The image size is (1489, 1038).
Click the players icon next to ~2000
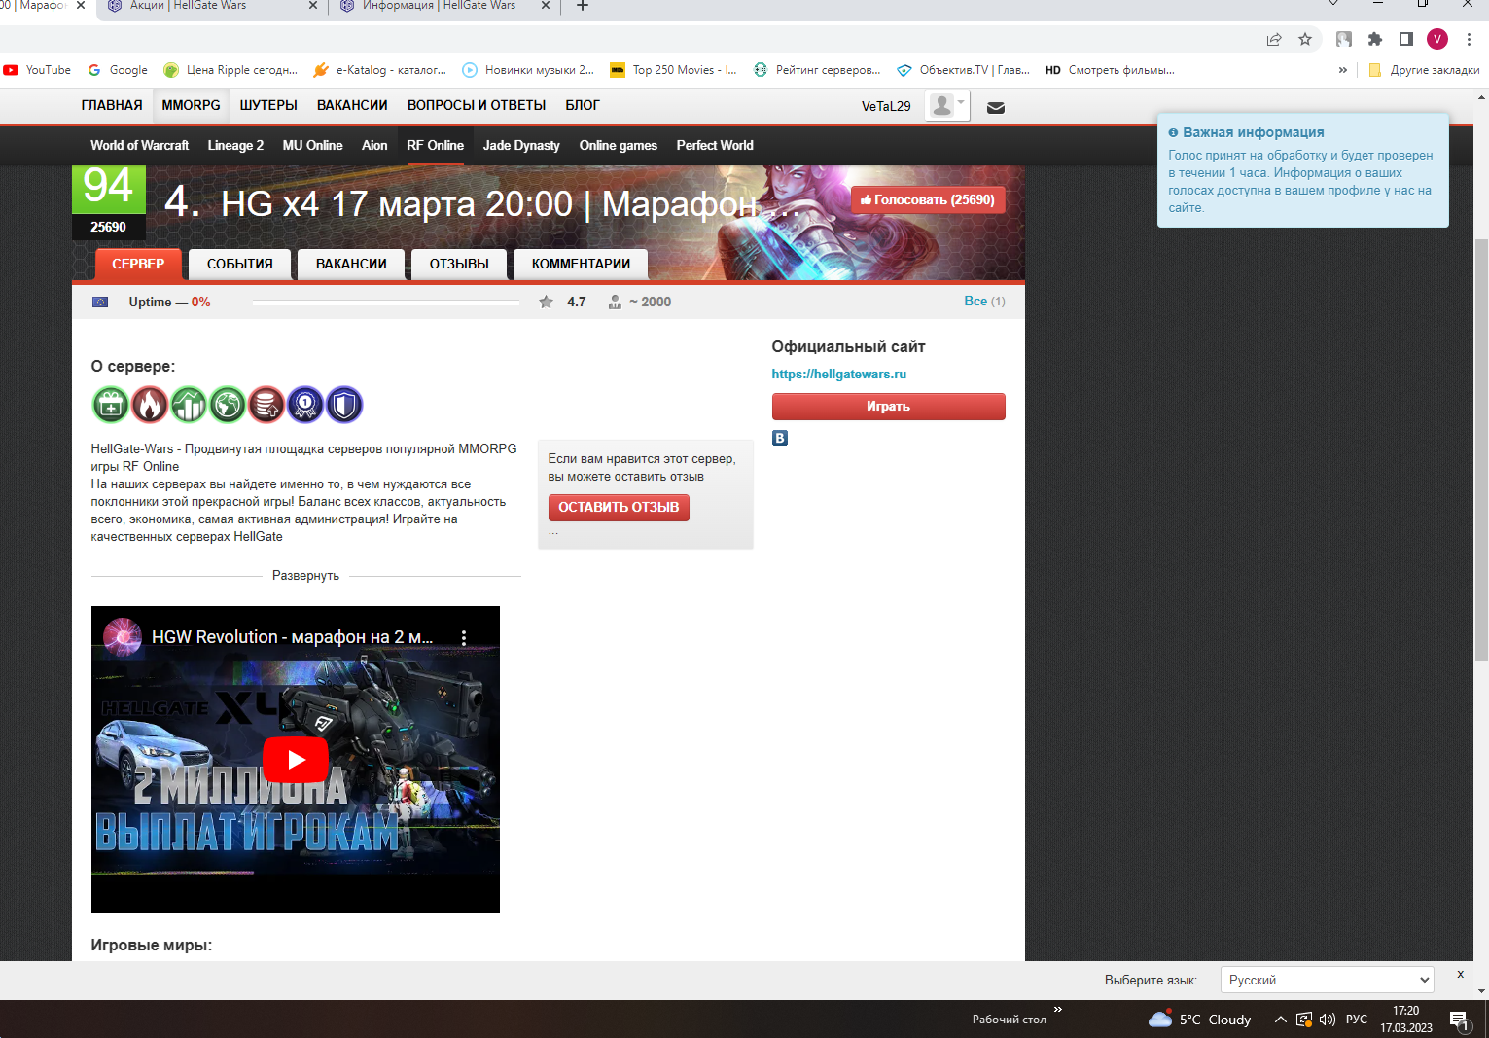pyautogui.click(x=615, y=303)
